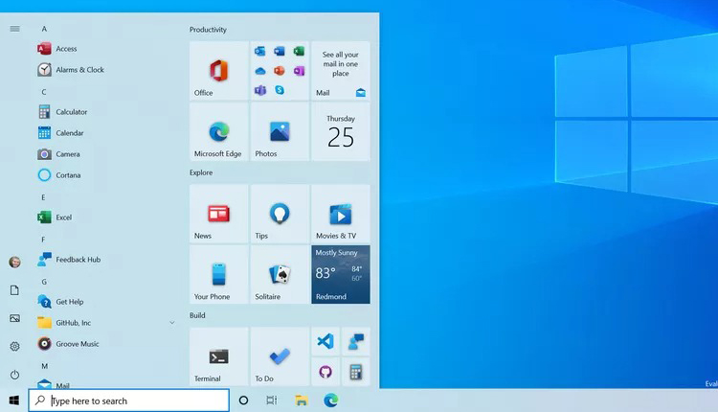Expand the Start menu hamburger navigation
The image size is (718, 412).
pos(14,29)
